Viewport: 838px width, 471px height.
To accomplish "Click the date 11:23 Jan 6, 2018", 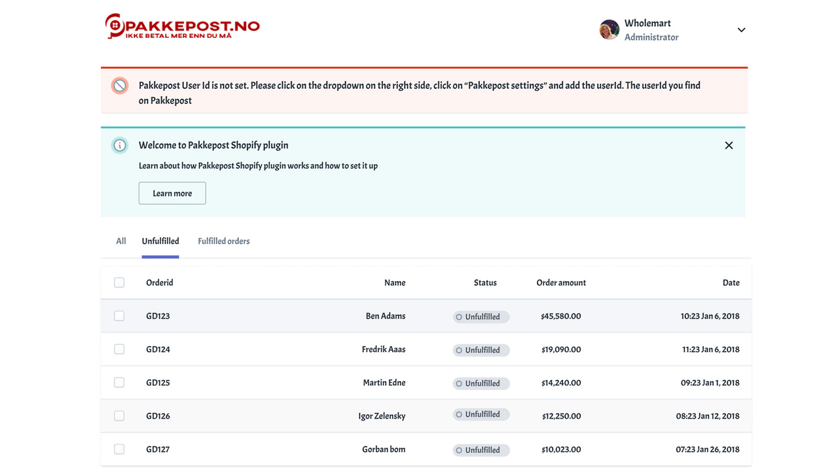I will [711, 349].
